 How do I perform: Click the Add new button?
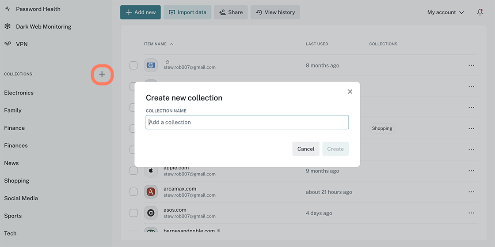click(141, 12)
